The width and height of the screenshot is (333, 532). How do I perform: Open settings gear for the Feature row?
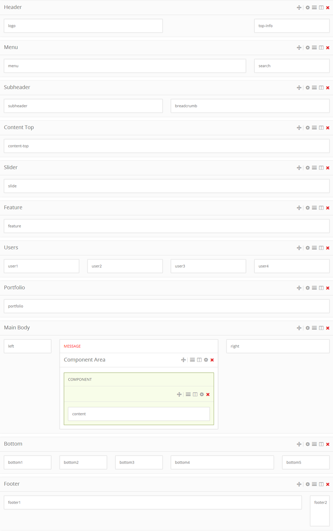point(308,208)
